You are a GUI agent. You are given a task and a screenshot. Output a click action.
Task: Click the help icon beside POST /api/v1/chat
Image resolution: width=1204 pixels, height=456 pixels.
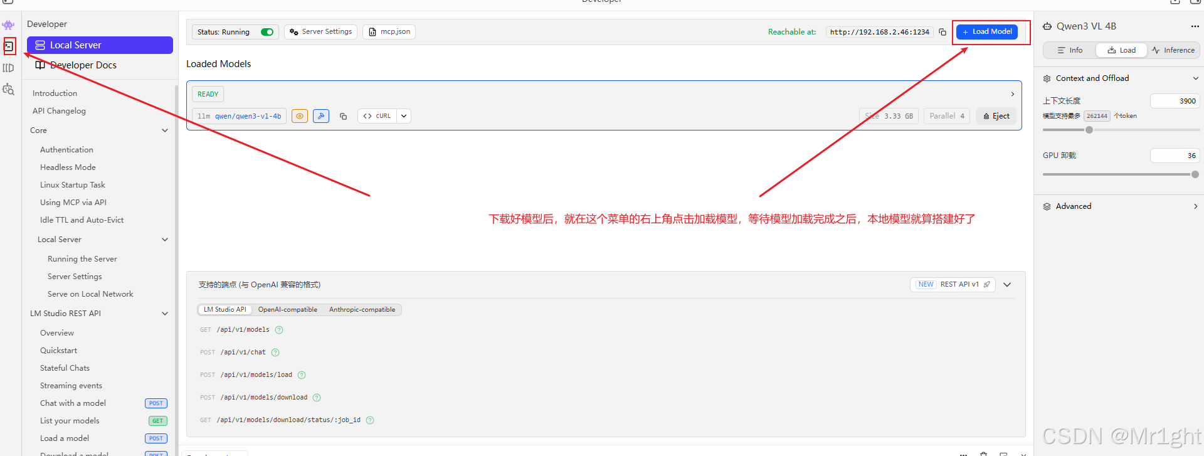(x=275, y=353)
